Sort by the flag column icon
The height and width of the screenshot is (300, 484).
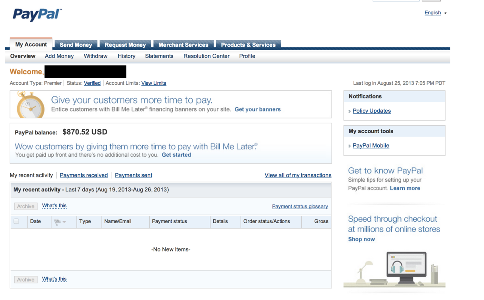[x=57, y=222]
